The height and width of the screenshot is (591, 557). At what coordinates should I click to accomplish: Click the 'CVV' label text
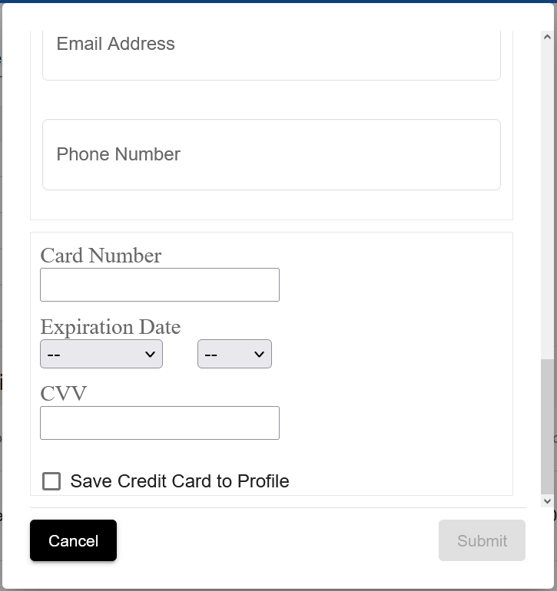click(x=64, y=394)
